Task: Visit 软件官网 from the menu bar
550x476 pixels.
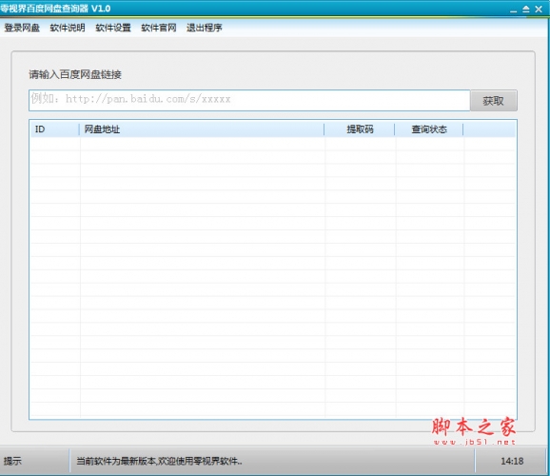Action: pyautogui.click(x=159, y=28)
